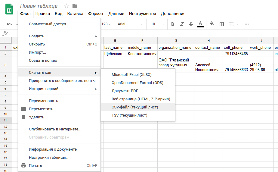This screenshot has height=172, width=278.
Task: Open the Вид menu
Action: [58, 14]
